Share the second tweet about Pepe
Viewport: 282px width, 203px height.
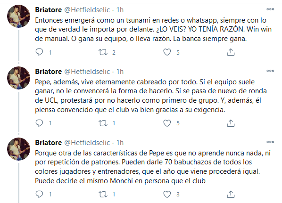tap(231, 123)
